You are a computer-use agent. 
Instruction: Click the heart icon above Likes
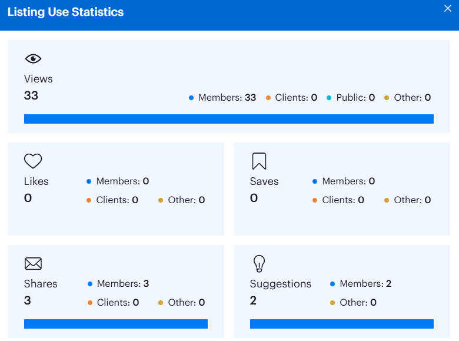(x=33, y=161)
